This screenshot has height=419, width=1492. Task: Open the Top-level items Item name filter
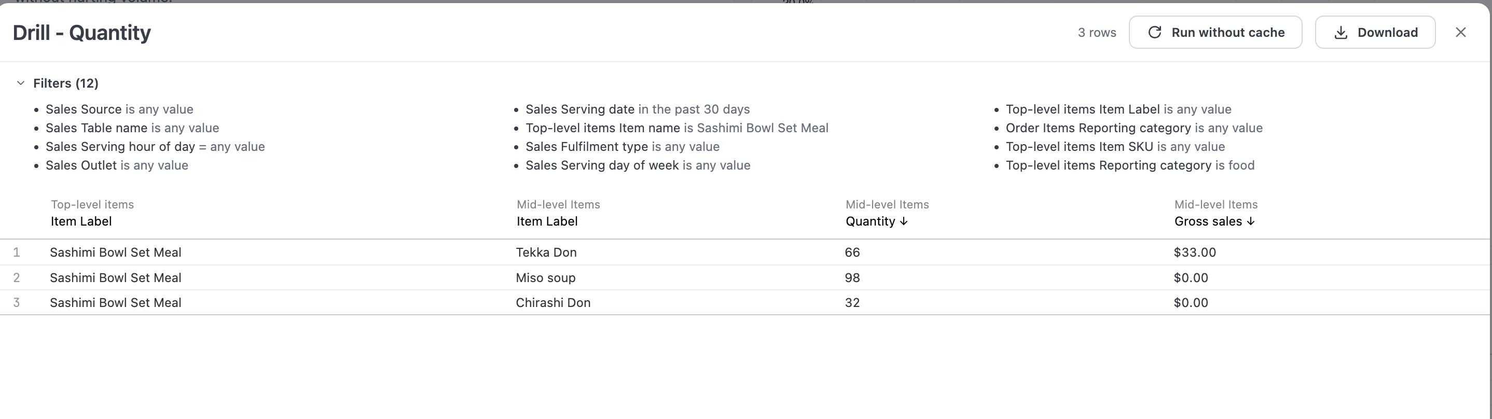click(676, 128)
